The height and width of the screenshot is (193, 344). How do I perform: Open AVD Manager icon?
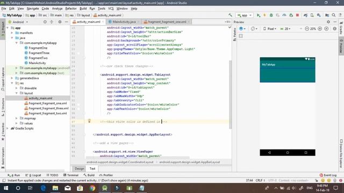(312, 15)
